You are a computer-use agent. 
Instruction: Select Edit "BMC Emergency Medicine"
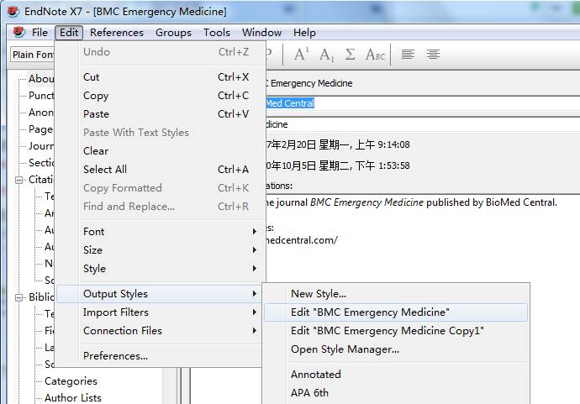pyautogui.click(x=396, y=312)
